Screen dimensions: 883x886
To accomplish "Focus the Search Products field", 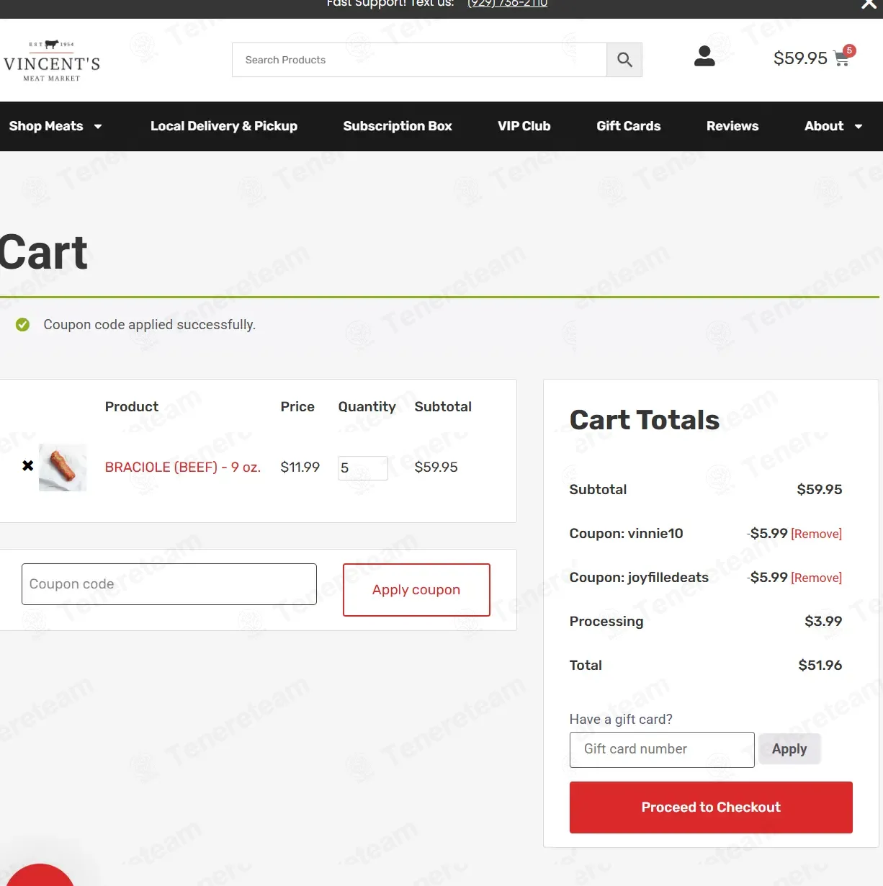I will click(419, 60).
